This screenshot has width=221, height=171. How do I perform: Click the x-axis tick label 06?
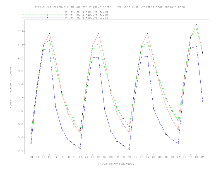(44, 157)
